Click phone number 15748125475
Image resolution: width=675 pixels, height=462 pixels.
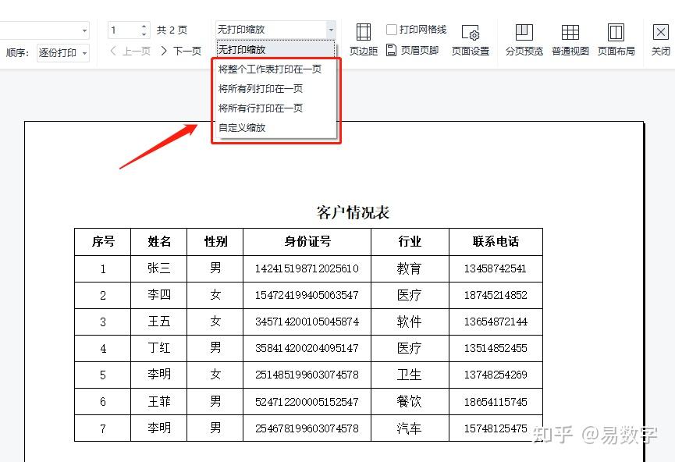pyautogui.click(x=496, y=429)
